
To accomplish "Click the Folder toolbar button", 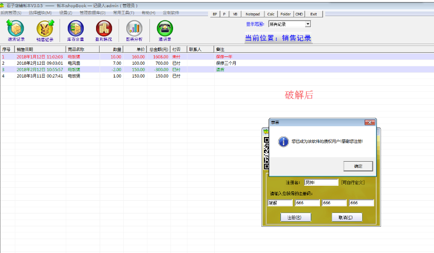I will coord(286,14).
